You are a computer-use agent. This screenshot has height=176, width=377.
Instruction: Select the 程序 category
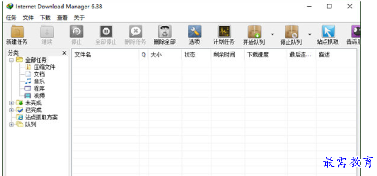click(35, 89)
